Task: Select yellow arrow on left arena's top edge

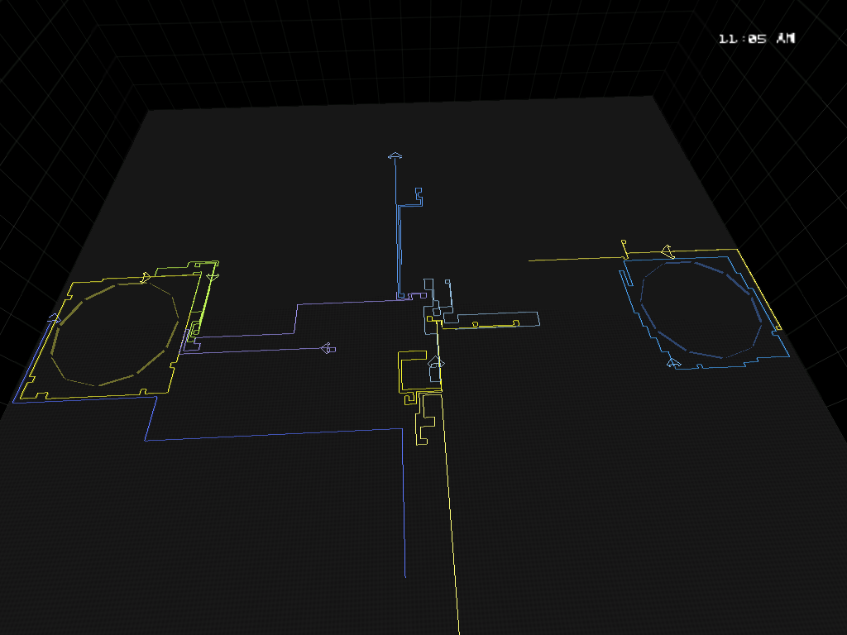Action: [146, 277]
